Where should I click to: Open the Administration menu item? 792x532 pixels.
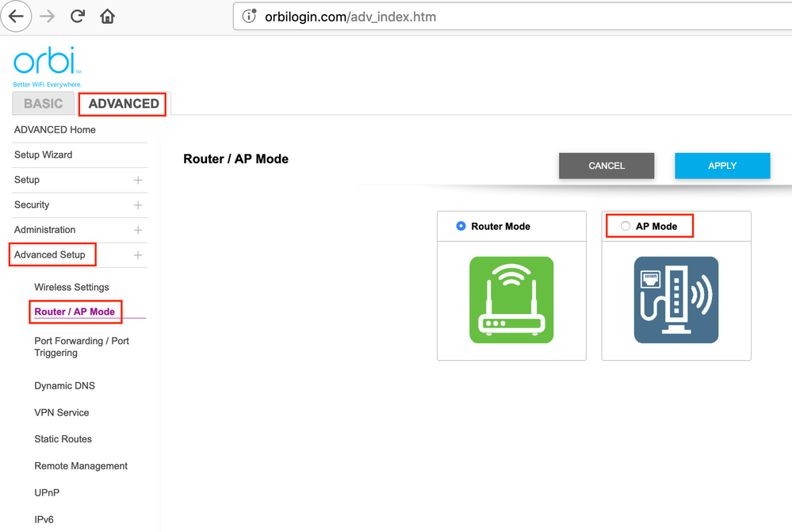(45, 230)
